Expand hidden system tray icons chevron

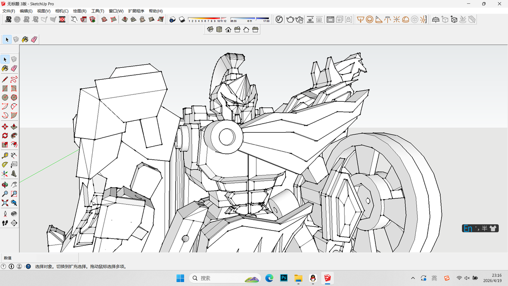413,278
